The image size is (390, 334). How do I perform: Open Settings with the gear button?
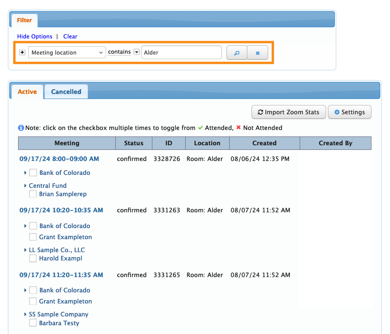coord(349,112)
